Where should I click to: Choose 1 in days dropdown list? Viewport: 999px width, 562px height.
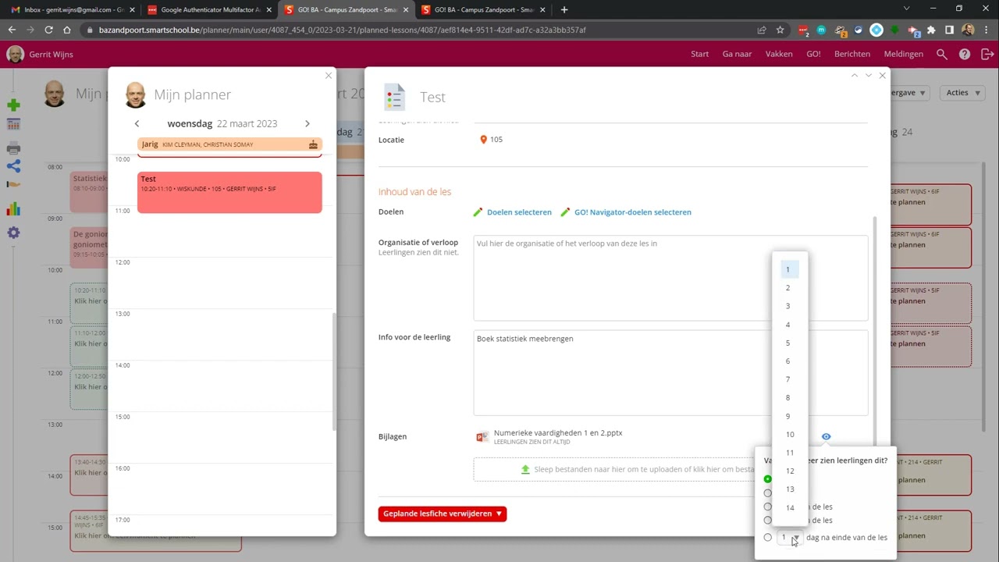[790, 269]
